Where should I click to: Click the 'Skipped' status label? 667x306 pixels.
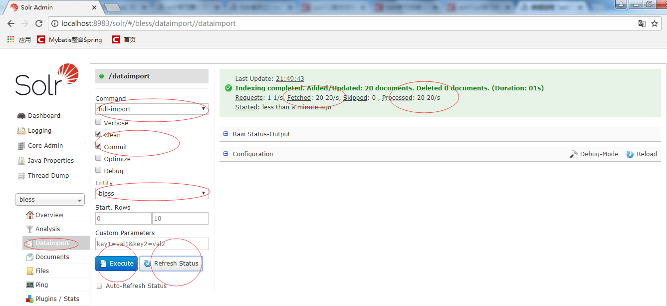[355, 97]
